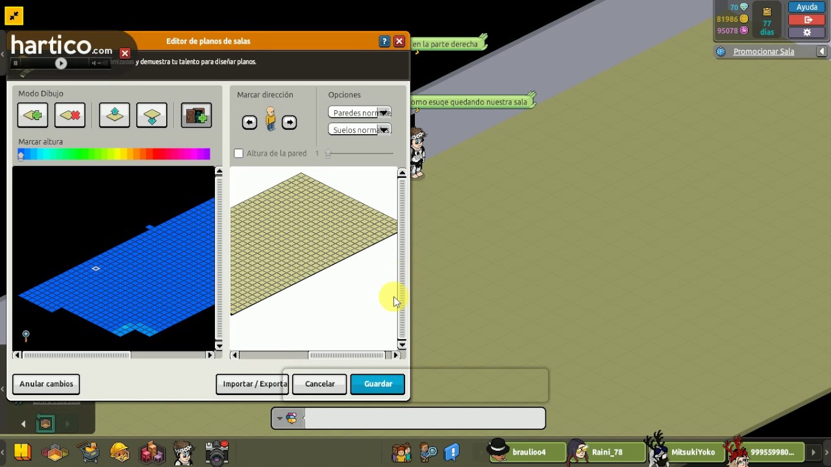Open settings gear button top right

[807, 32]
